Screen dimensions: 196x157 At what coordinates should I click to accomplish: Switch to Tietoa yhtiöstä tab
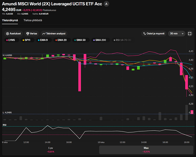[33, 20]
